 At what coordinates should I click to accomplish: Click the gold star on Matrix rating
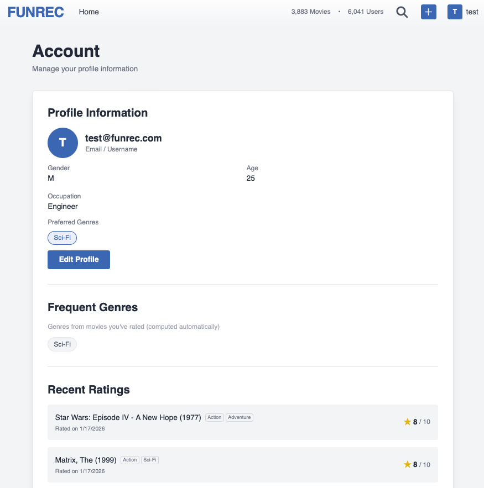[408, 464]
